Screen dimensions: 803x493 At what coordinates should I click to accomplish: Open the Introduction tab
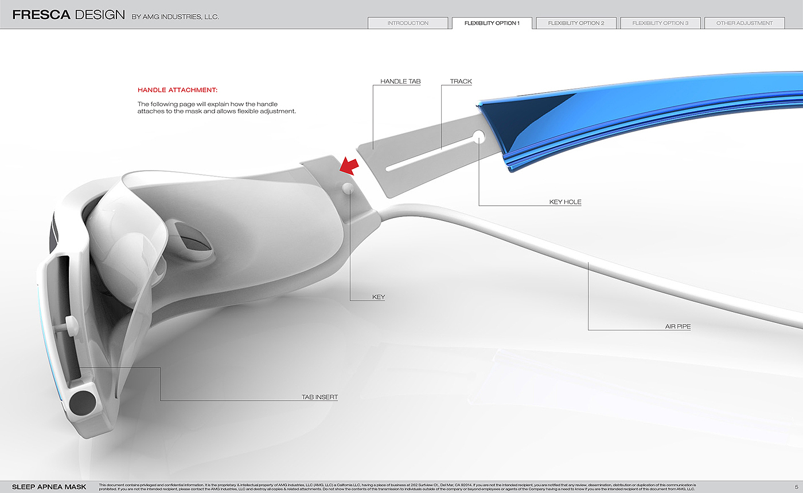pos(408,23)
